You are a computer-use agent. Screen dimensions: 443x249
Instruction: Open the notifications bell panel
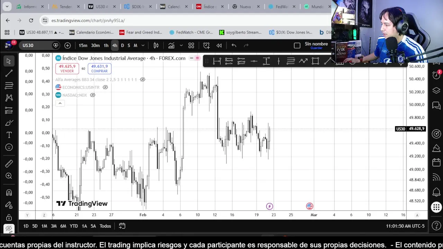(436, 192)
